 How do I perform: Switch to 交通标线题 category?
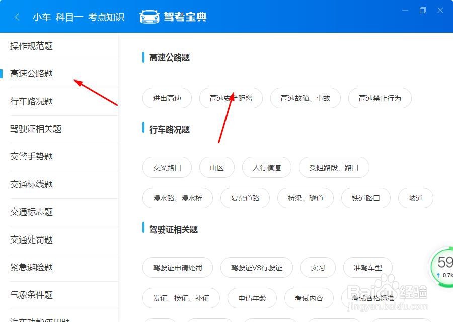[59, 185]
